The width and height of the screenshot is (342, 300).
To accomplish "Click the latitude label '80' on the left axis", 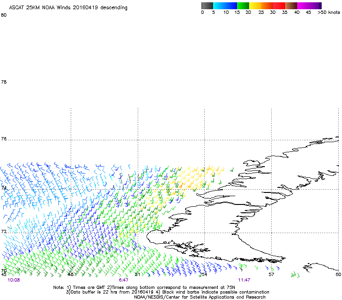I will pos(4,15).
